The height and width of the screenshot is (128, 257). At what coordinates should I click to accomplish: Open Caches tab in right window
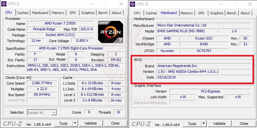pos(151,13)
